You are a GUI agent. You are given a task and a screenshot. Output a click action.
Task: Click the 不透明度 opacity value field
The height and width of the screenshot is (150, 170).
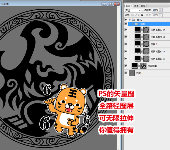156,10
